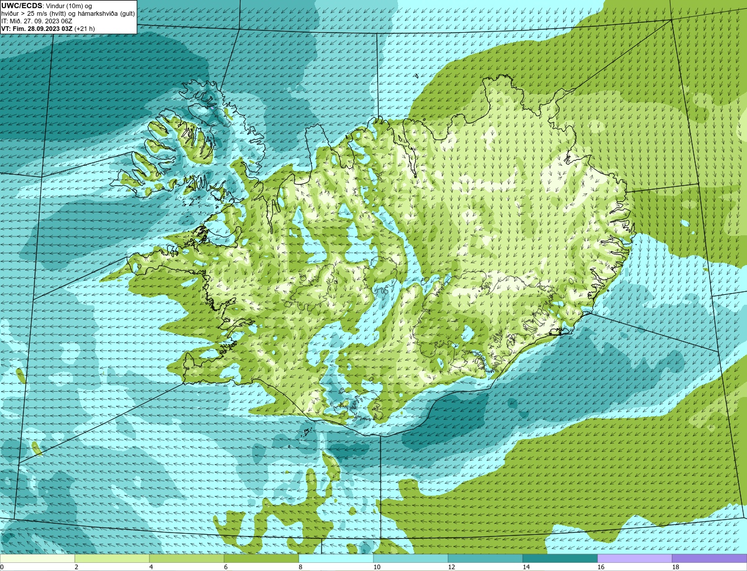Click the "UWC/ECDS: Vindur (10m) og" title line
Screen dimensions: 747x571
[47, 6]
